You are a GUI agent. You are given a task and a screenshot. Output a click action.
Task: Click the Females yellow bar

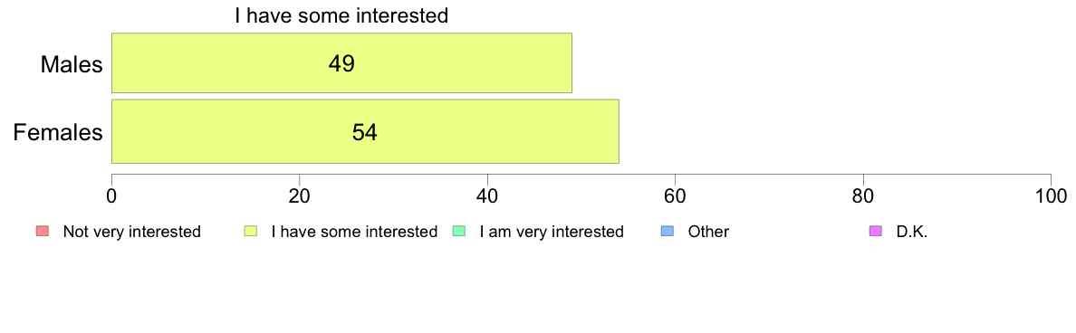click(x=365, y=131)
